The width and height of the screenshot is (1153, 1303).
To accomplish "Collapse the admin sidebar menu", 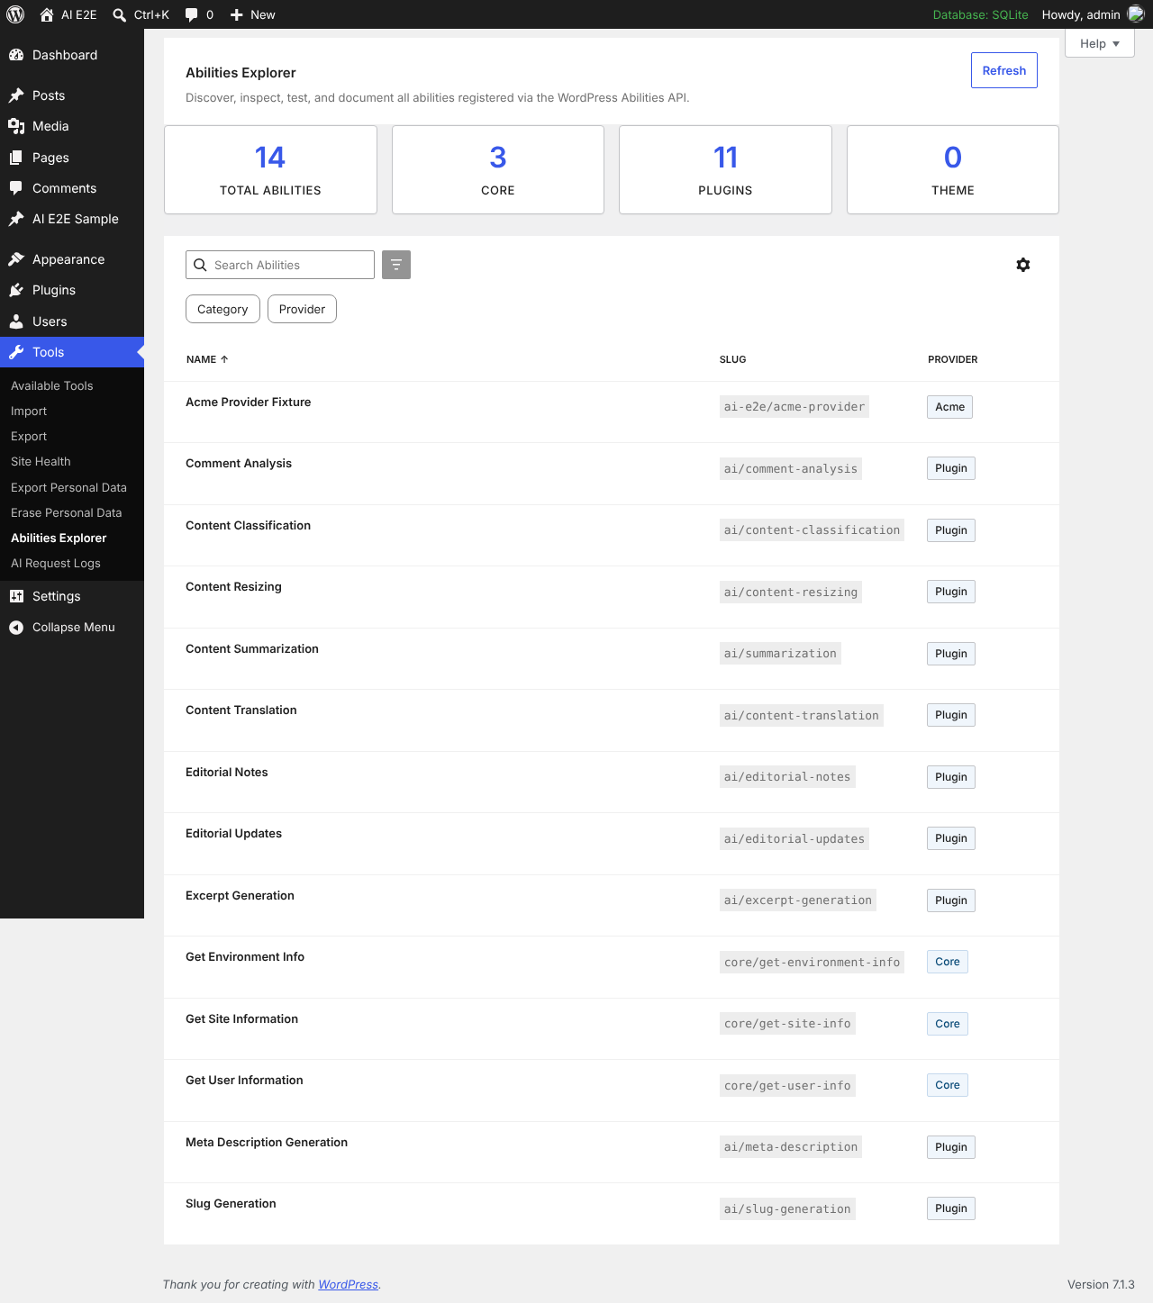I will (x=72, y=628).
